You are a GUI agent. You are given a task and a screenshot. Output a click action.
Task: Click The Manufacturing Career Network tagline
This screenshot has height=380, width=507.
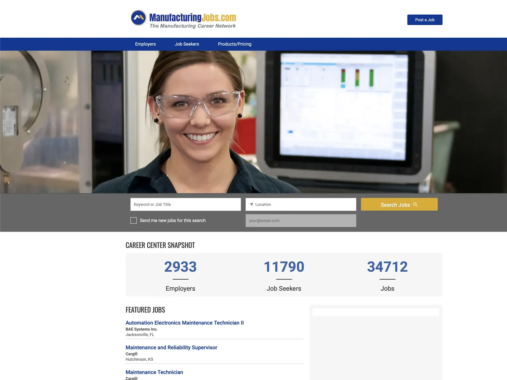[x=193, y=26]
